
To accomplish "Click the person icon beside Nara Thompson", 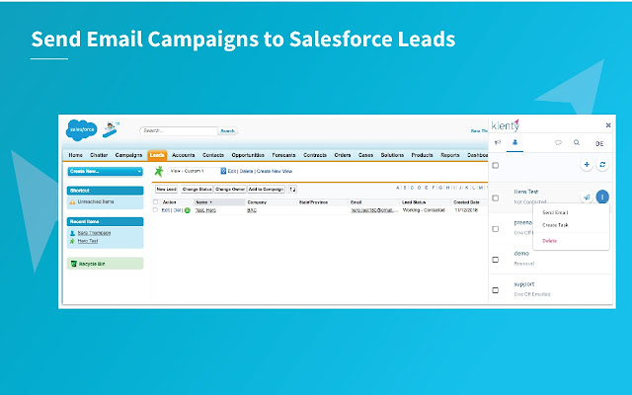I will pos(72,233).
